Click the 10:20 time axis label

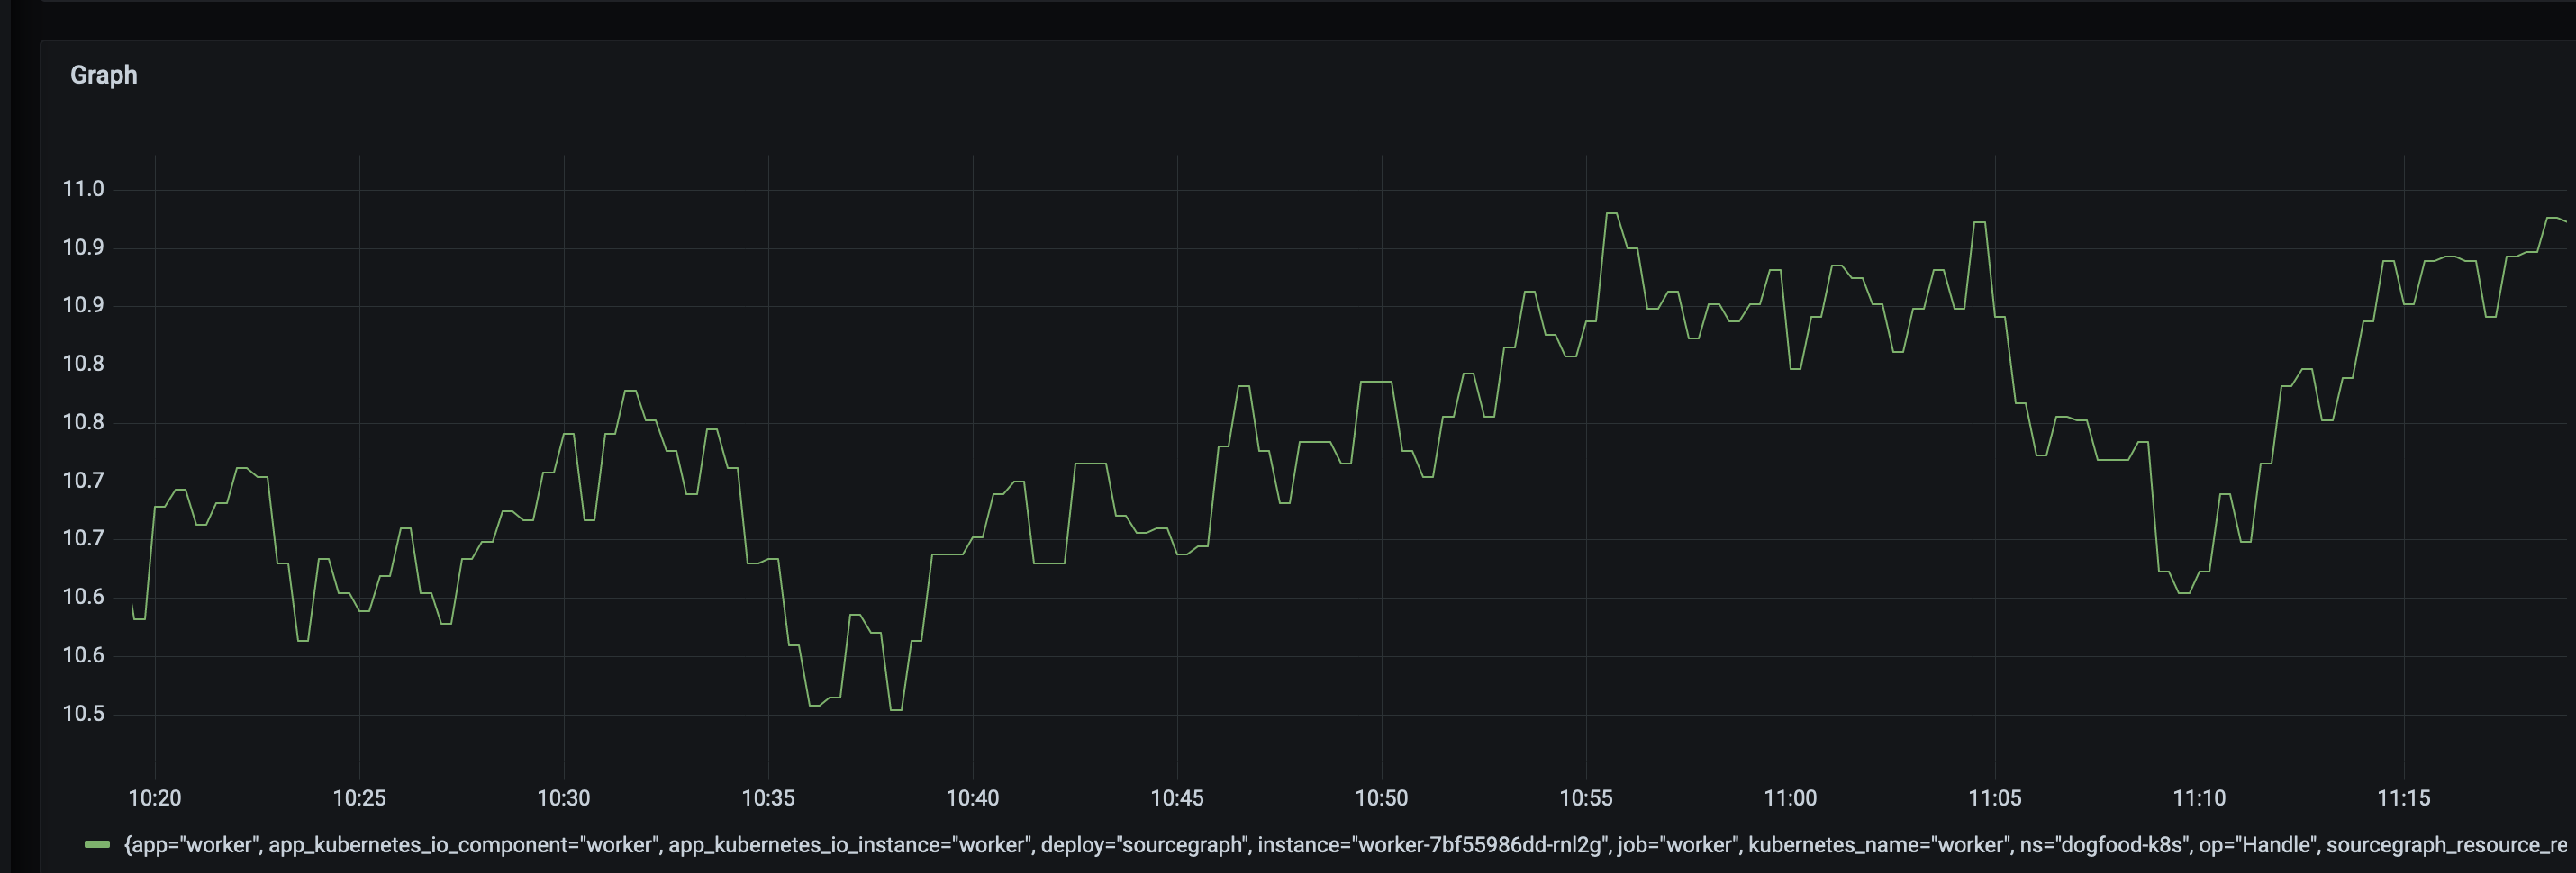coord(155,798)
